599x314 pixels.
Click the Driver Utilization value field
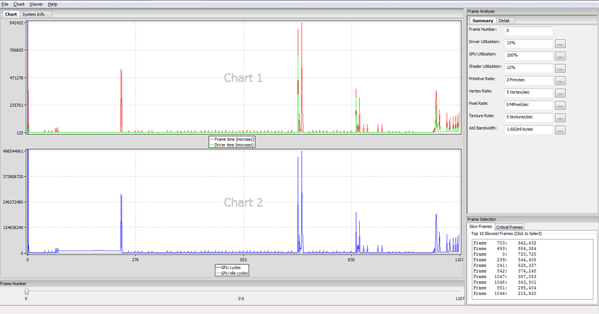529,43
